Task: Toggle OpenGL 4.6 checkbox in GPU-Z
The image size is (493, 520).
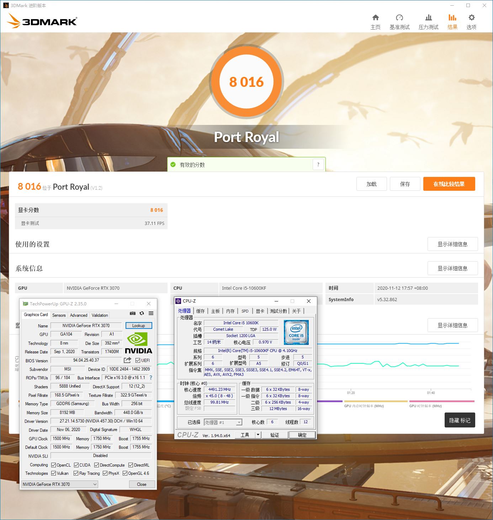Action: coord(125,473)
